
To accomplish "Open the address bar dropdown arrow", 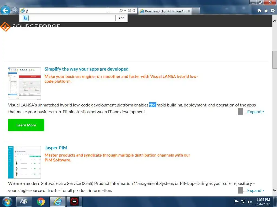I will pos(125,11).
